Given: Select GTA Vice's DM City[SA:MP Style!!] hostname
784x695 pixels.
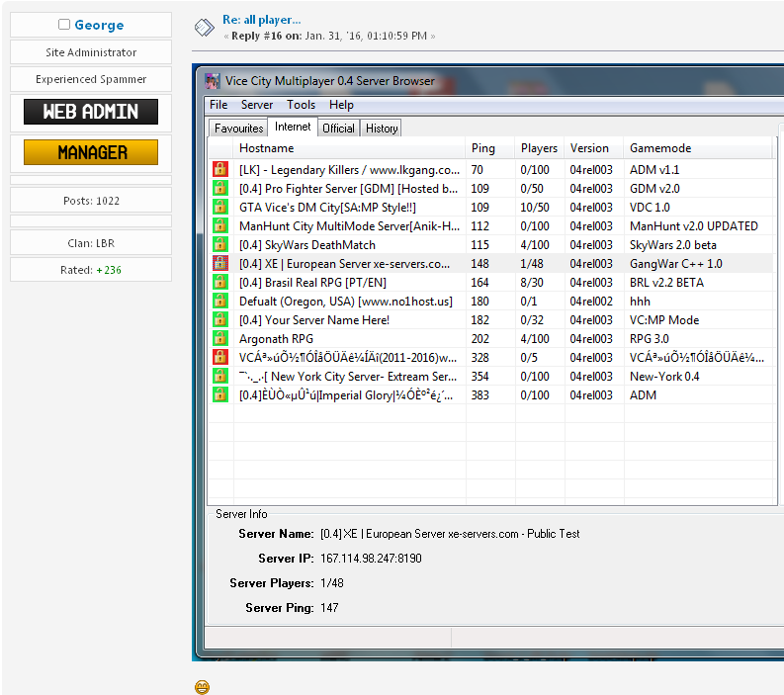Looking at the screenshot, I should click(x=327, y=208).
